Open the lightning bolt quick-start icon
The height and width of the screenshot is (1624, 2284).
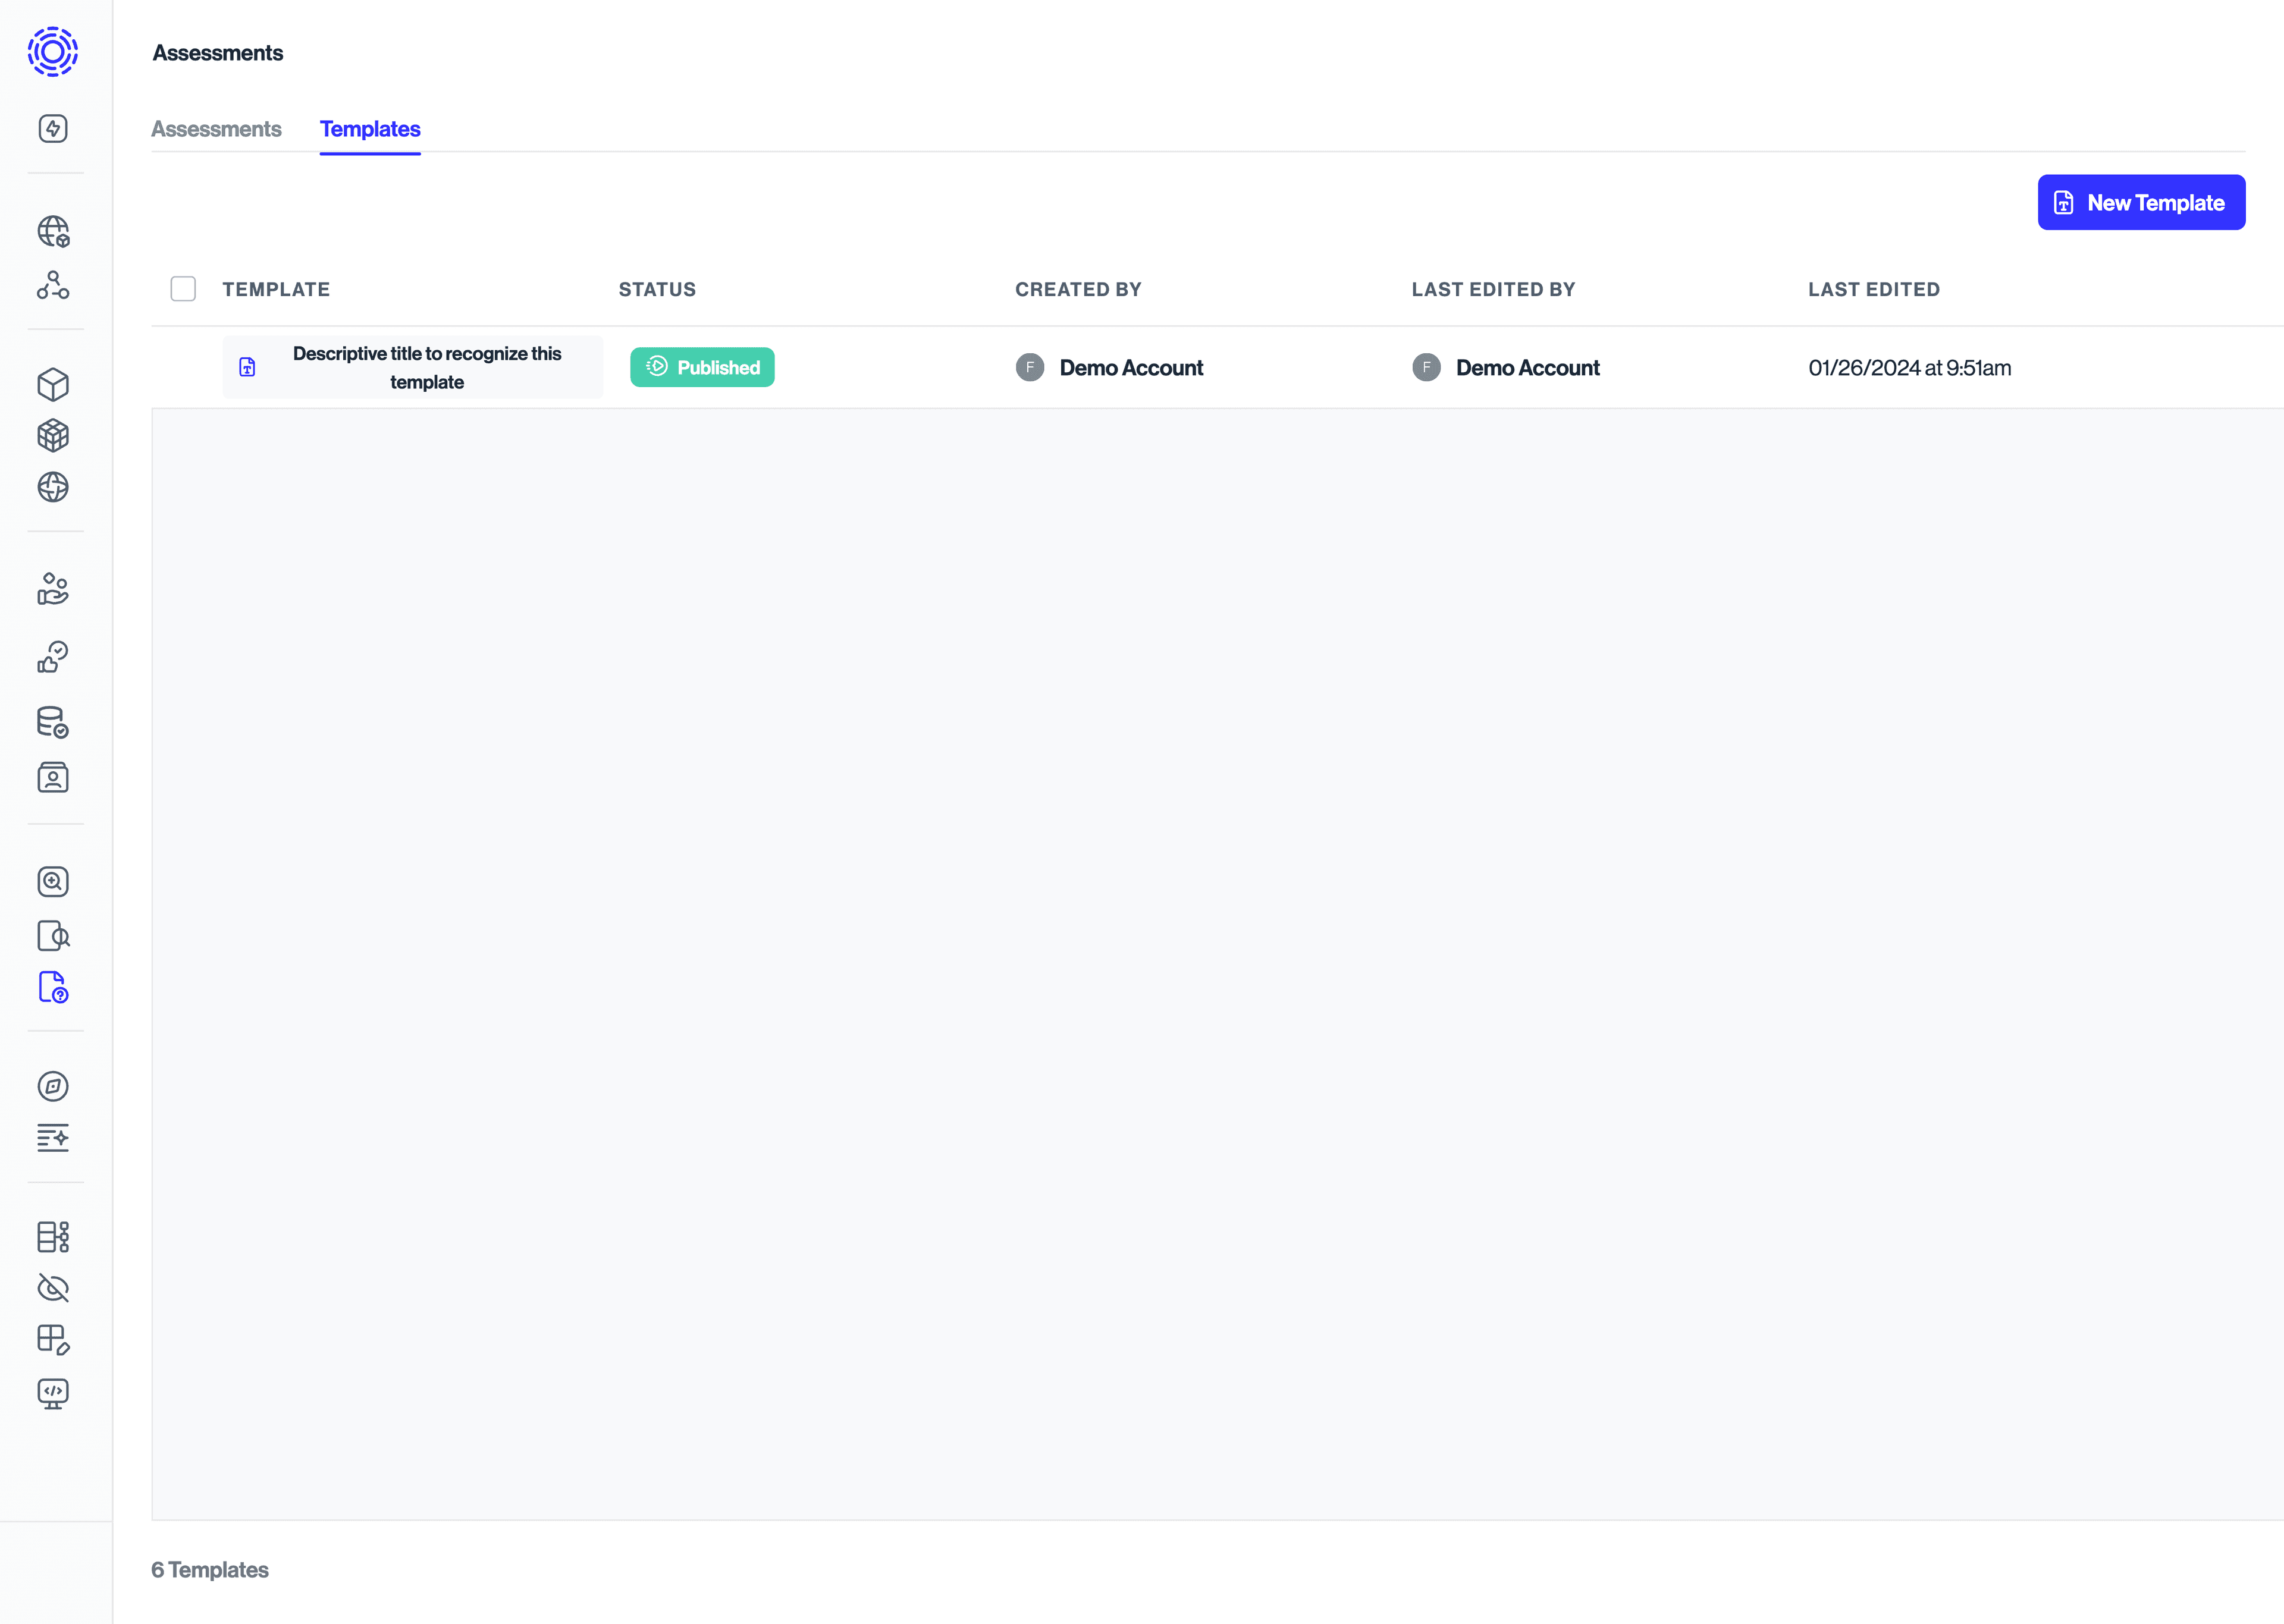click(x=52, y=128)
